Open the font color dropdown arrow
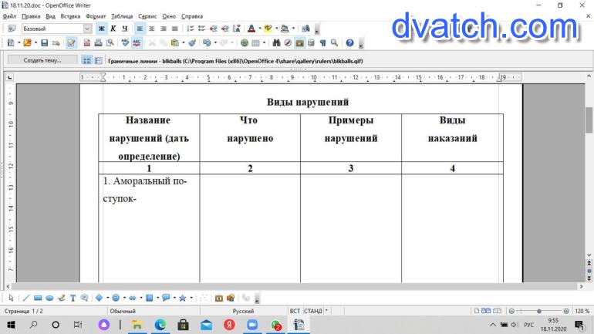Screen dimensions: 594x334 tap(260, 29)
